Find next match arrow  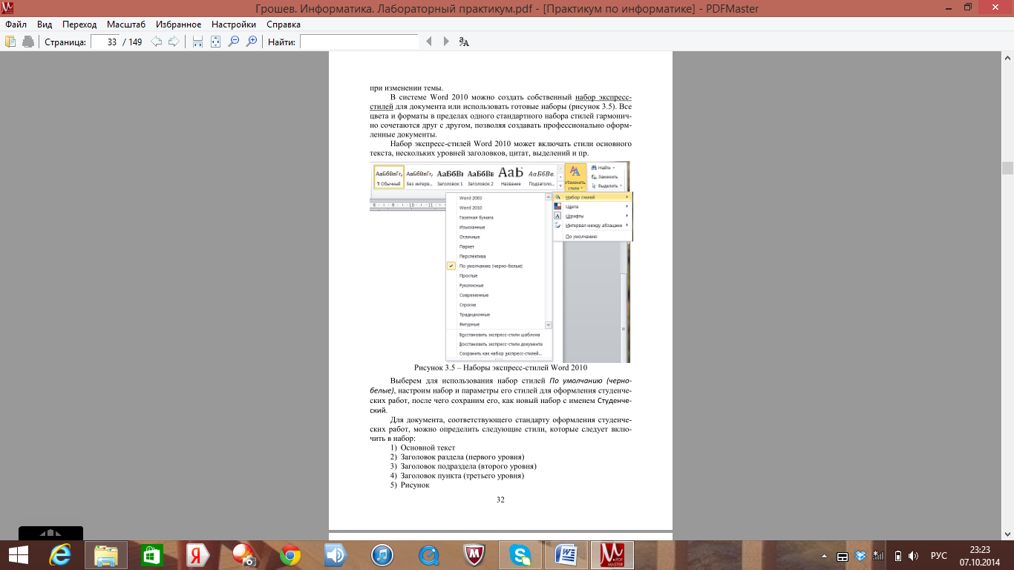[446, 42]
